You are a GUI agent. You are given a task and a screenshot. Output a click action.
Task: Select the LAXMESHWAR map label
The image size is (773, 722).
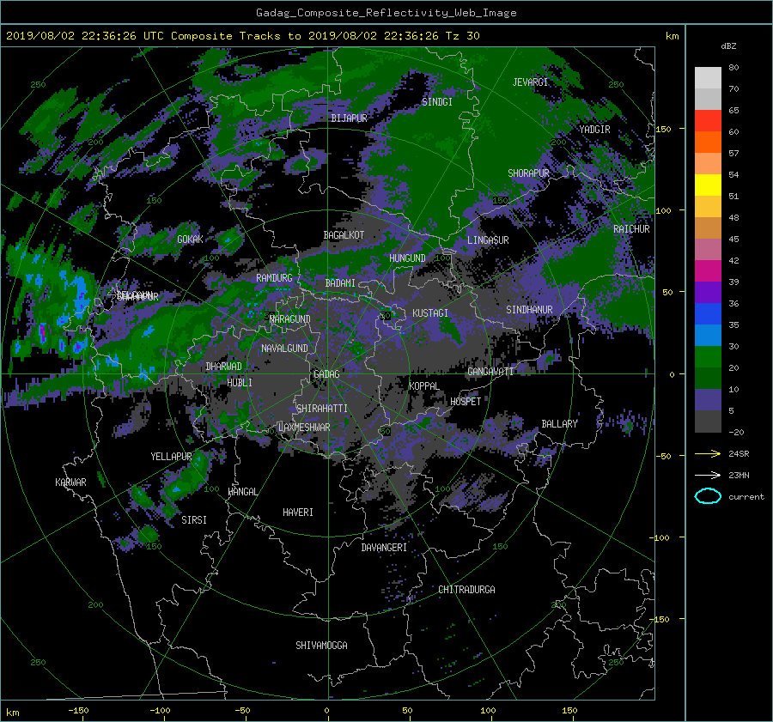(304, 428)
